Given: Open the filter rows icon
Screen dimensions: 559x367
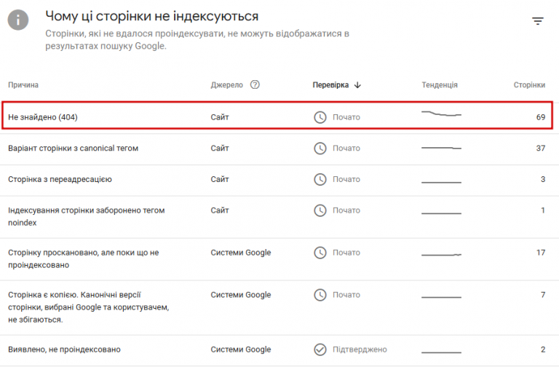Looking at the screenshot, I should click(538, 21).
